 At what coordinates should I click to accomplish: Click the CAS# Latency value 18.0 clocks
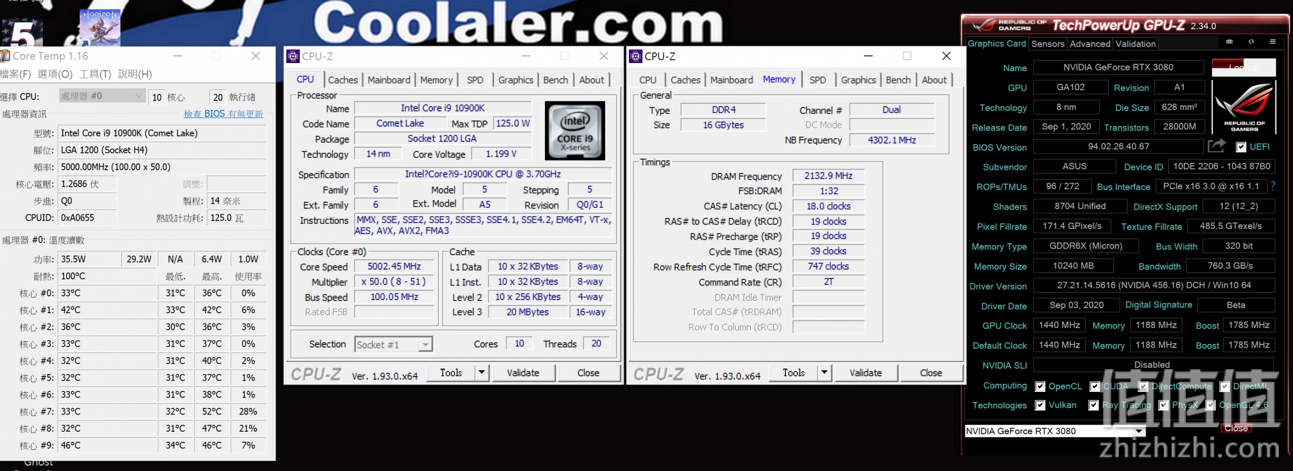pyautogui.click(x=828, y=206)
